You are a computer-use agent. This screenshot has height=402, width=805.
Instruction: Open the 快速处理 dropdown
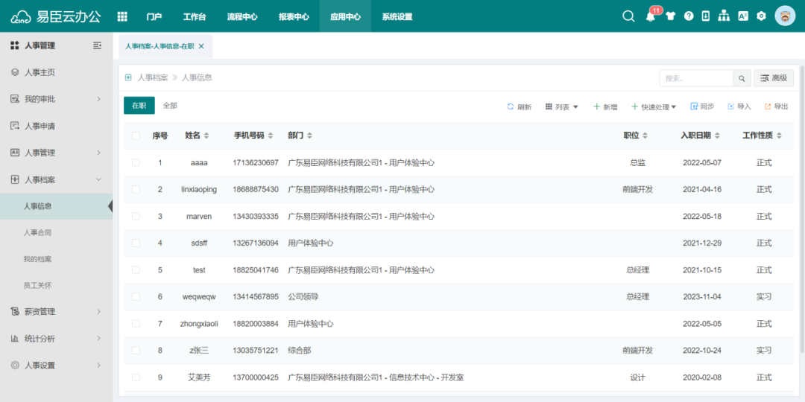(x=654, y=106)
